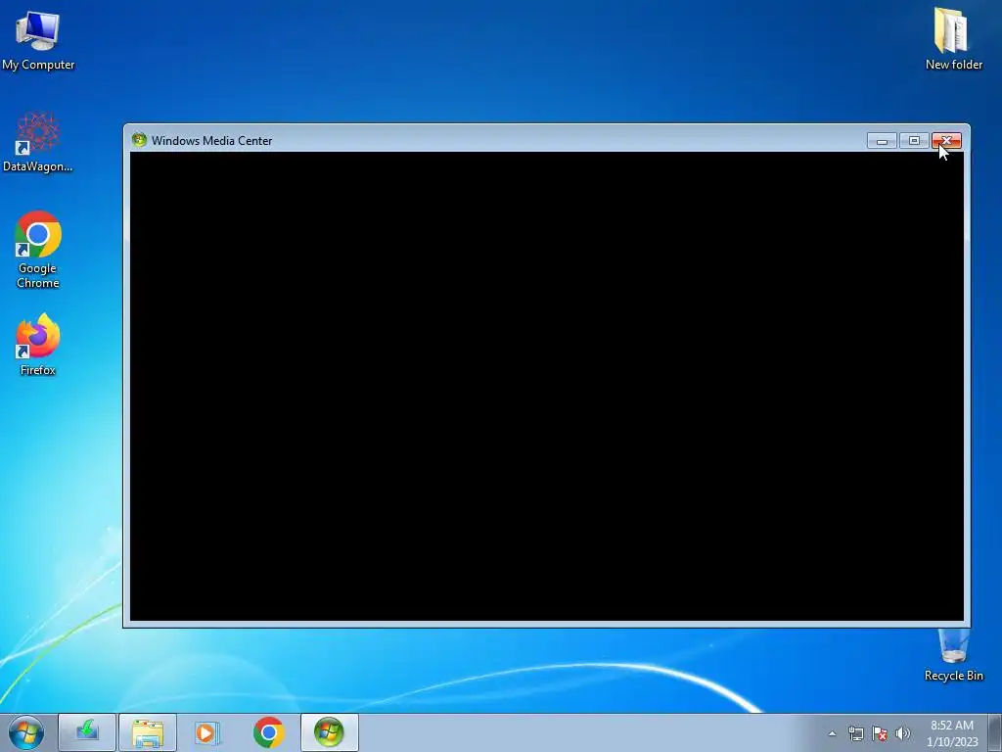Maximize the Windows Media Center window
1002x752 pixels.
[x=914, y=141]
